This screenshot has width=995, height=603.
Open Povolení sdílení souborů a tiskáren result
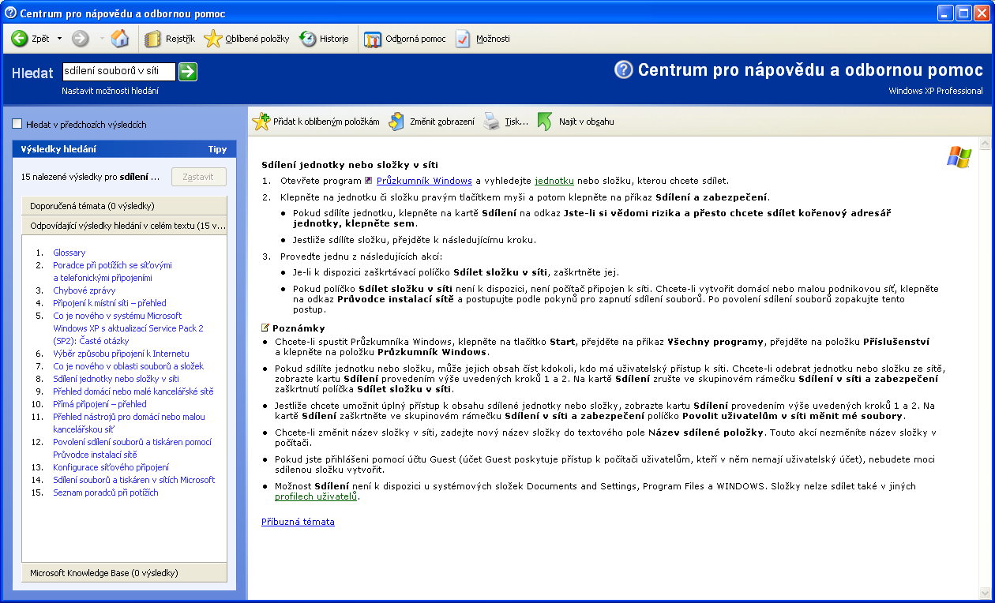[x=133, y=448]
